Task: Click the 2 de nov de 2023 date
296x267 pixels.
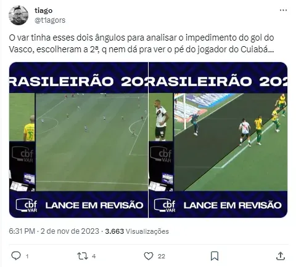Action: pyautogui.click(x=70, y=231)
